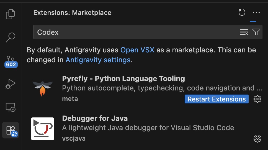Open the filter extensions dropdown
The image size is (268, 150).
pyautogui.click(x=256, y=32)
